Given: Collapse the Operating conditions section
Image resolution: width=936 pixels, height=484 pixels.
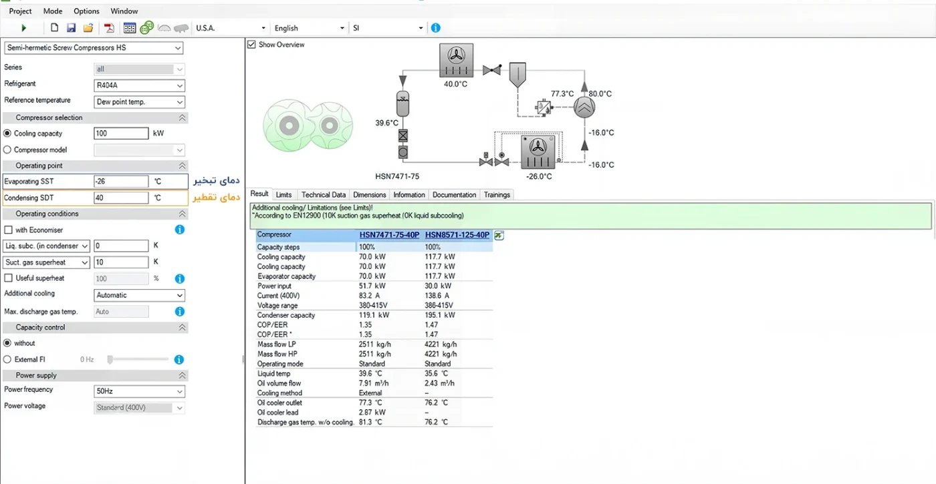Looking at the screenshot, I should 182,214.
